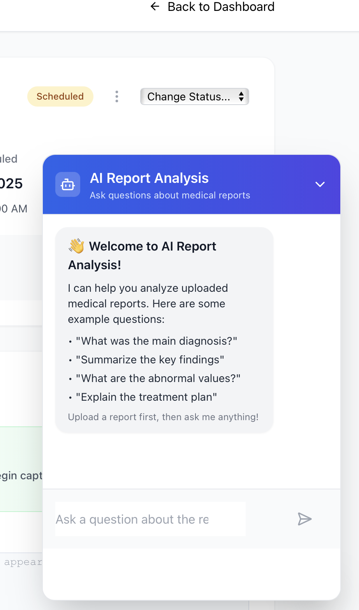Click the send message paper plane icon
Image resolution: width=359 pixels, height=610 pixels.
pos(304,519)
